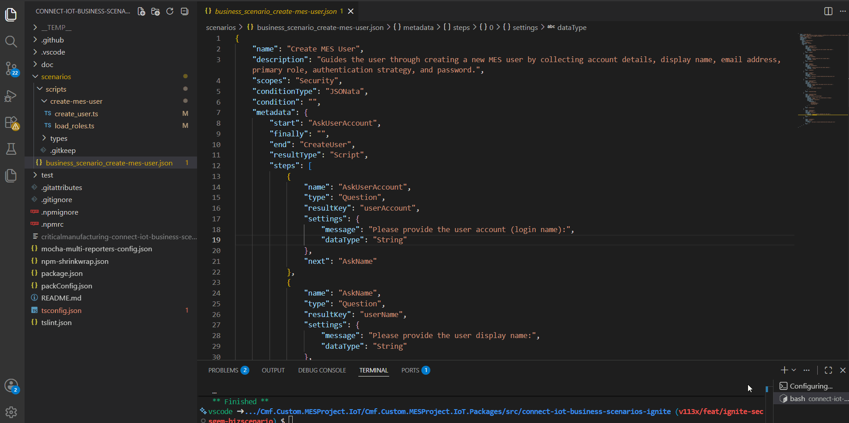The height and width of the screenshot is (423, 849).
Task: Launch a new terminal with plus icon
Action: 784,370
